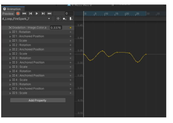Expand the 4 : Anchored Position property
The height and width of the screenshot is (123, 173).
coord(10,76)
